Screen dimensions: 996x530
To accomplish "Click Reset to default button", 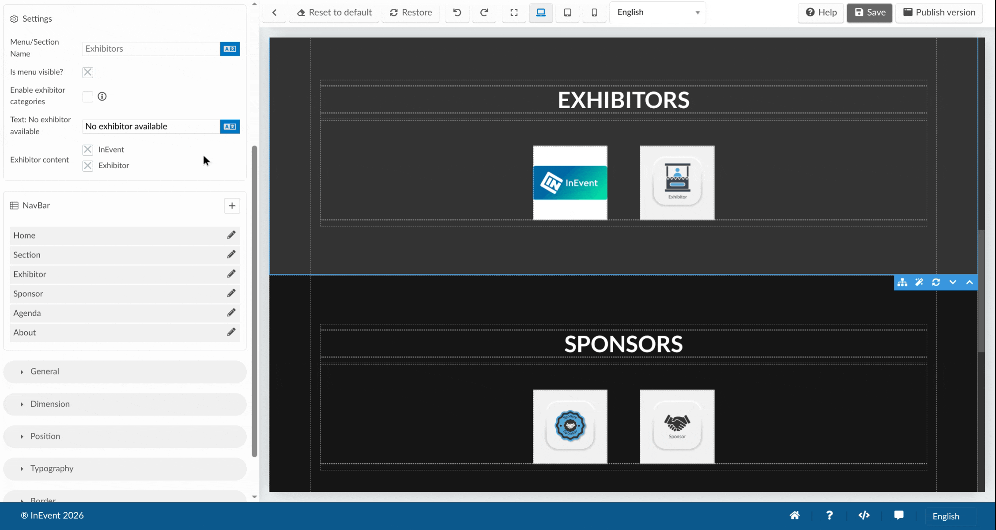I will (x=334, y=12).
